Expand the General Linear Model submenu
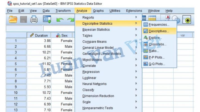Image resolution: width=200 pixels, height=112 pixels. tap(108, 48)
